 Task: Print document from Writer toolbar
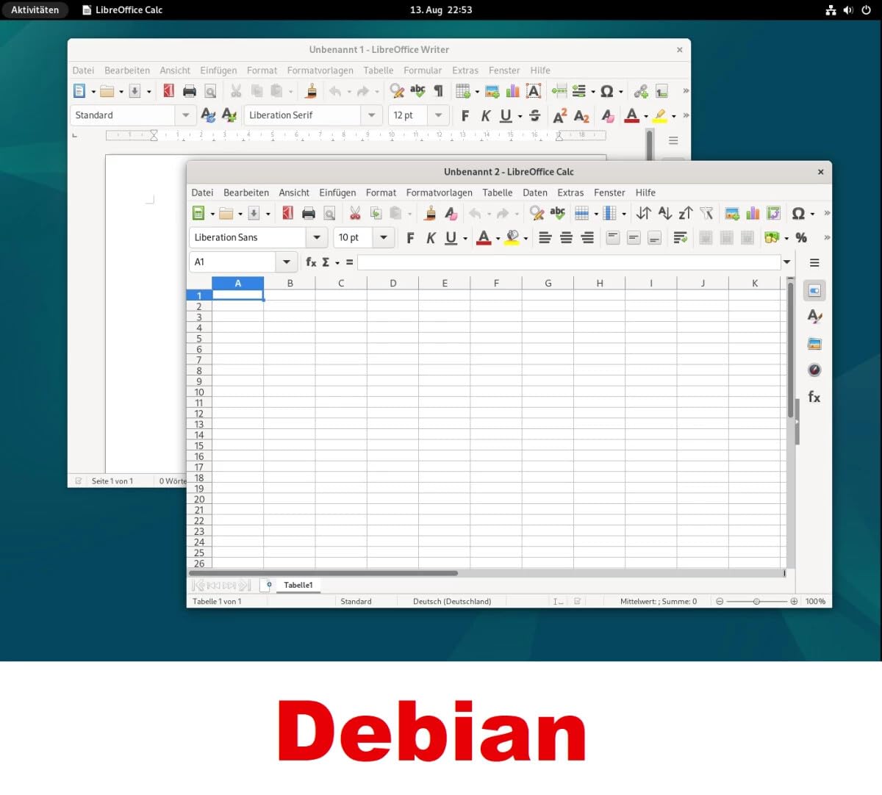pos(190,91)
